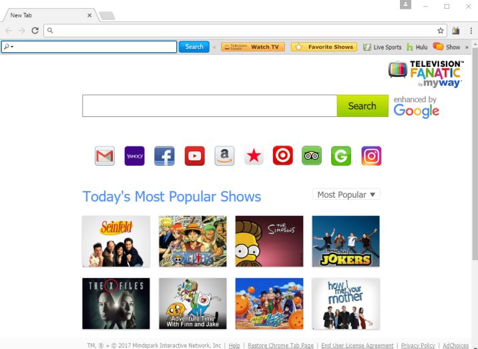
Task: Expand the toolbar overflow chevron
Action: (x=467, y=47)
